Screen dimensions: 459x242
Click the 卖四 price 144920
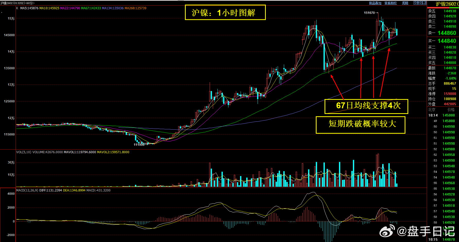450,16
